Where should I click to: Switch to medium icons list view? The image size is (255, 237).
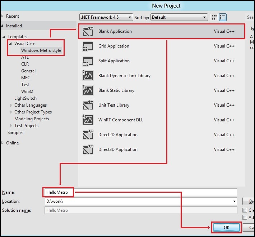coord(223,17)
